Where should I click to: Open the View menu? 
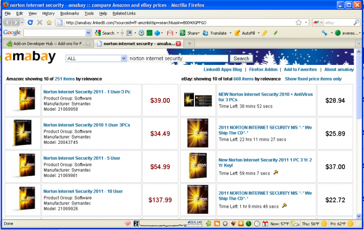32,13
